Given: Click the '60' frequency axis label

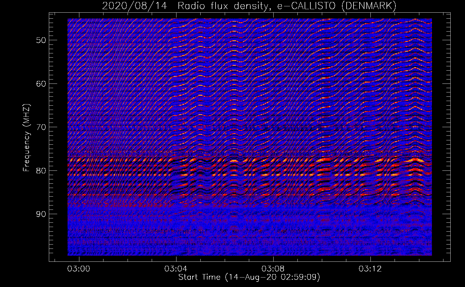Looking at the screenshot, I should coord(41,84).
